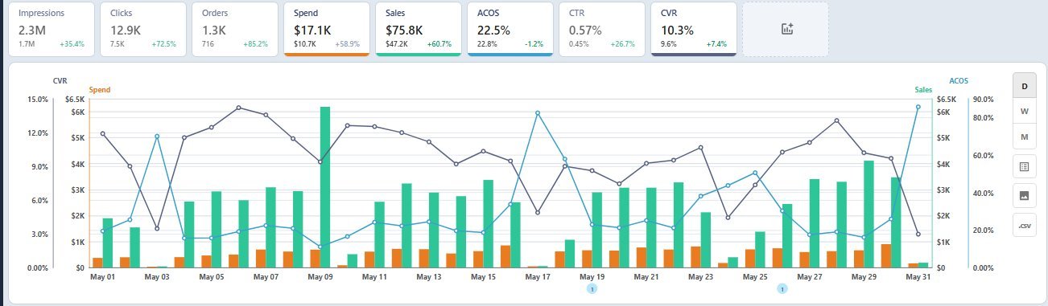Click the May 29 date label
This screenshot has width=1048, height=306.
tap(863, 277)
